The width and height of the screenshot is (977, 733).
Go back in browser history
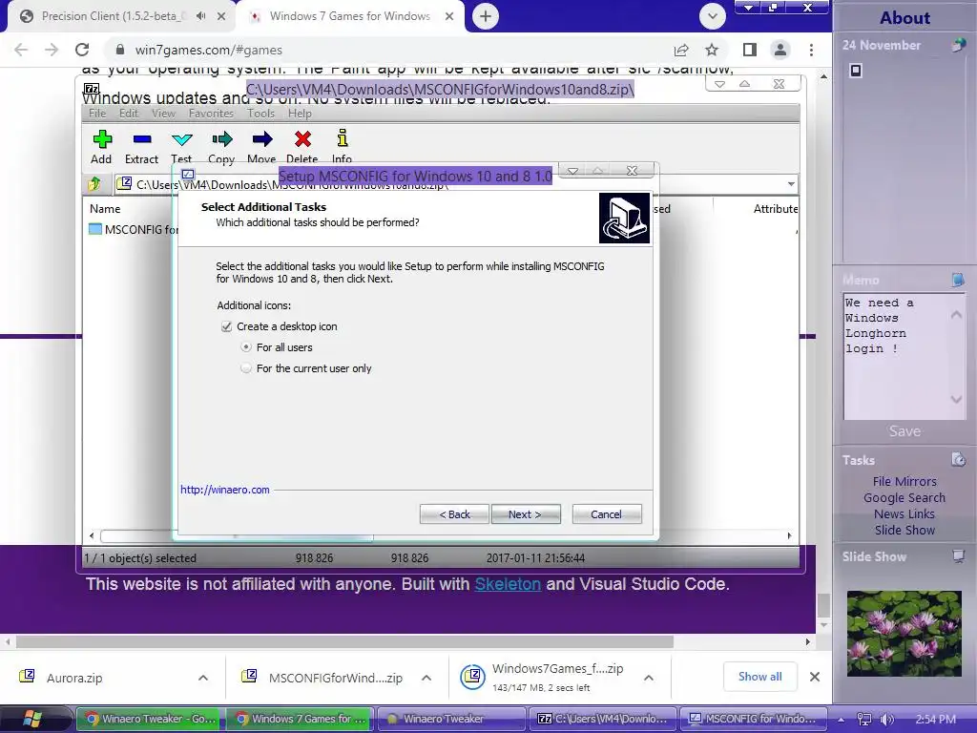21,50
